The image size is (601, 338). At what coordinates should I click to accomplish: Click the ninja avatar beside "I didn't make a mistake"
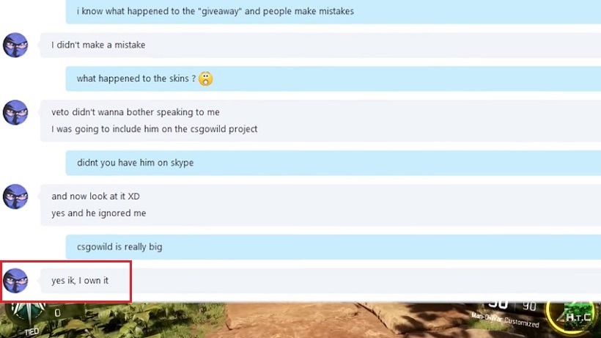point(15,45)
